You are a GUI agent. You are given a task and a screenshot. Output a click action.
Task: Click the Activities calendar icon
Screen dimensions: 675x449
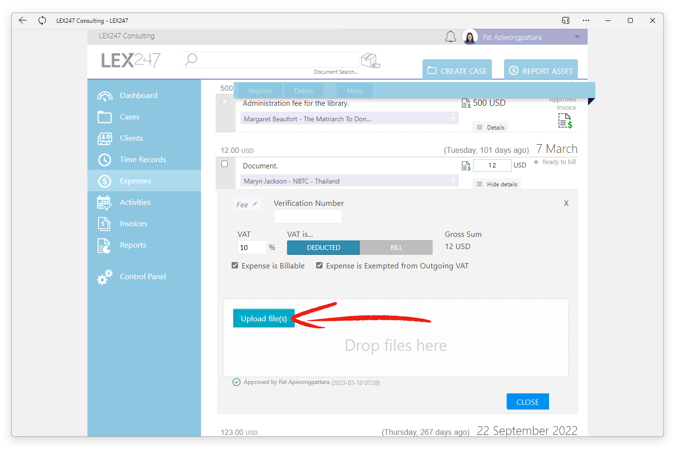(x=104, y=202)
